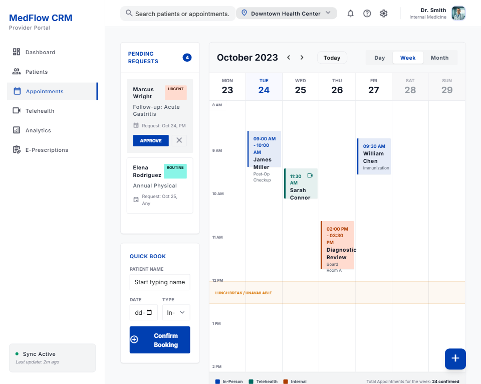Open James Miller's 09:00 AM appointment
This screenshot has width=481, height=384.
pos(264,149)
